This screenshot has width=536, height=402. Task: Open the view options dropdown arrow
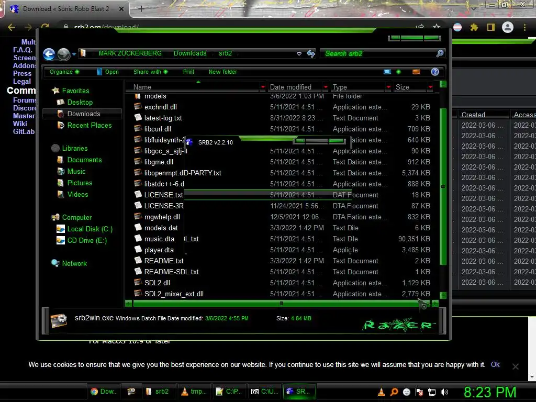398,72
